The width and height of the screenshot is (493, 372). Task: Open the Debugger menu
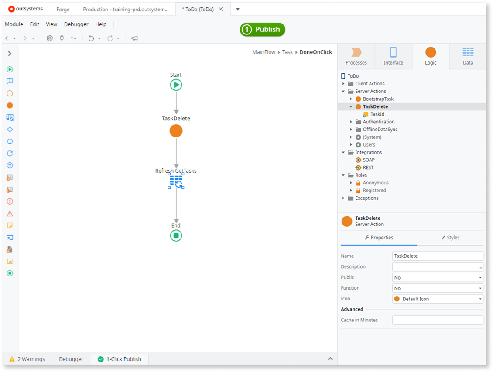pos(76,24)
